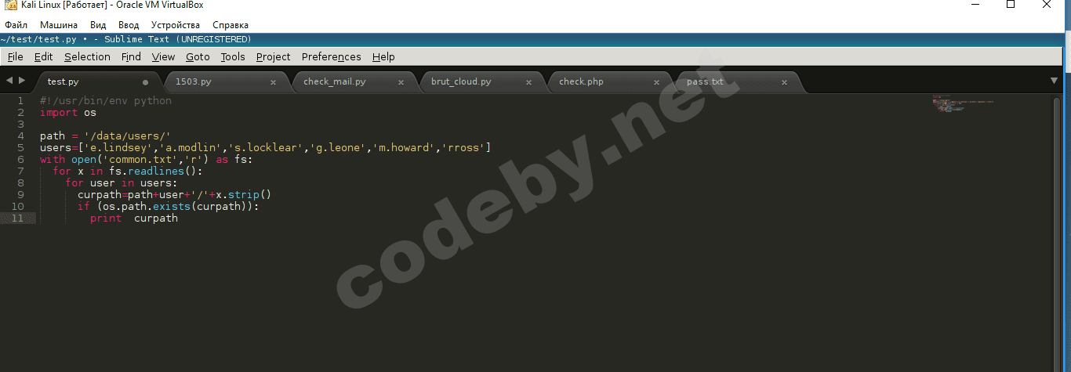Image resolution: width=1071 pixels, height=372 pixels.
Task: Open VirtualBox Ввод menu
Action: [129, 25]
